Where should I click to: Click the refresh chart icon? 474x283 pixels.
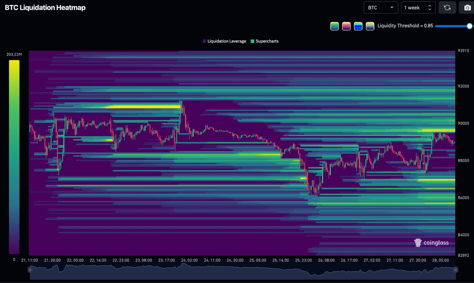pyautogui.click(x=447, y=8)
